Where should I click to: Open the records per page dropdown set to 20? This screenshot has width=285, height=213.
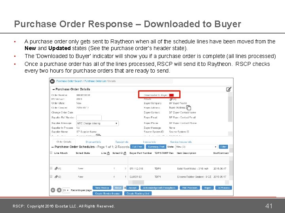[x=66, y=190]
